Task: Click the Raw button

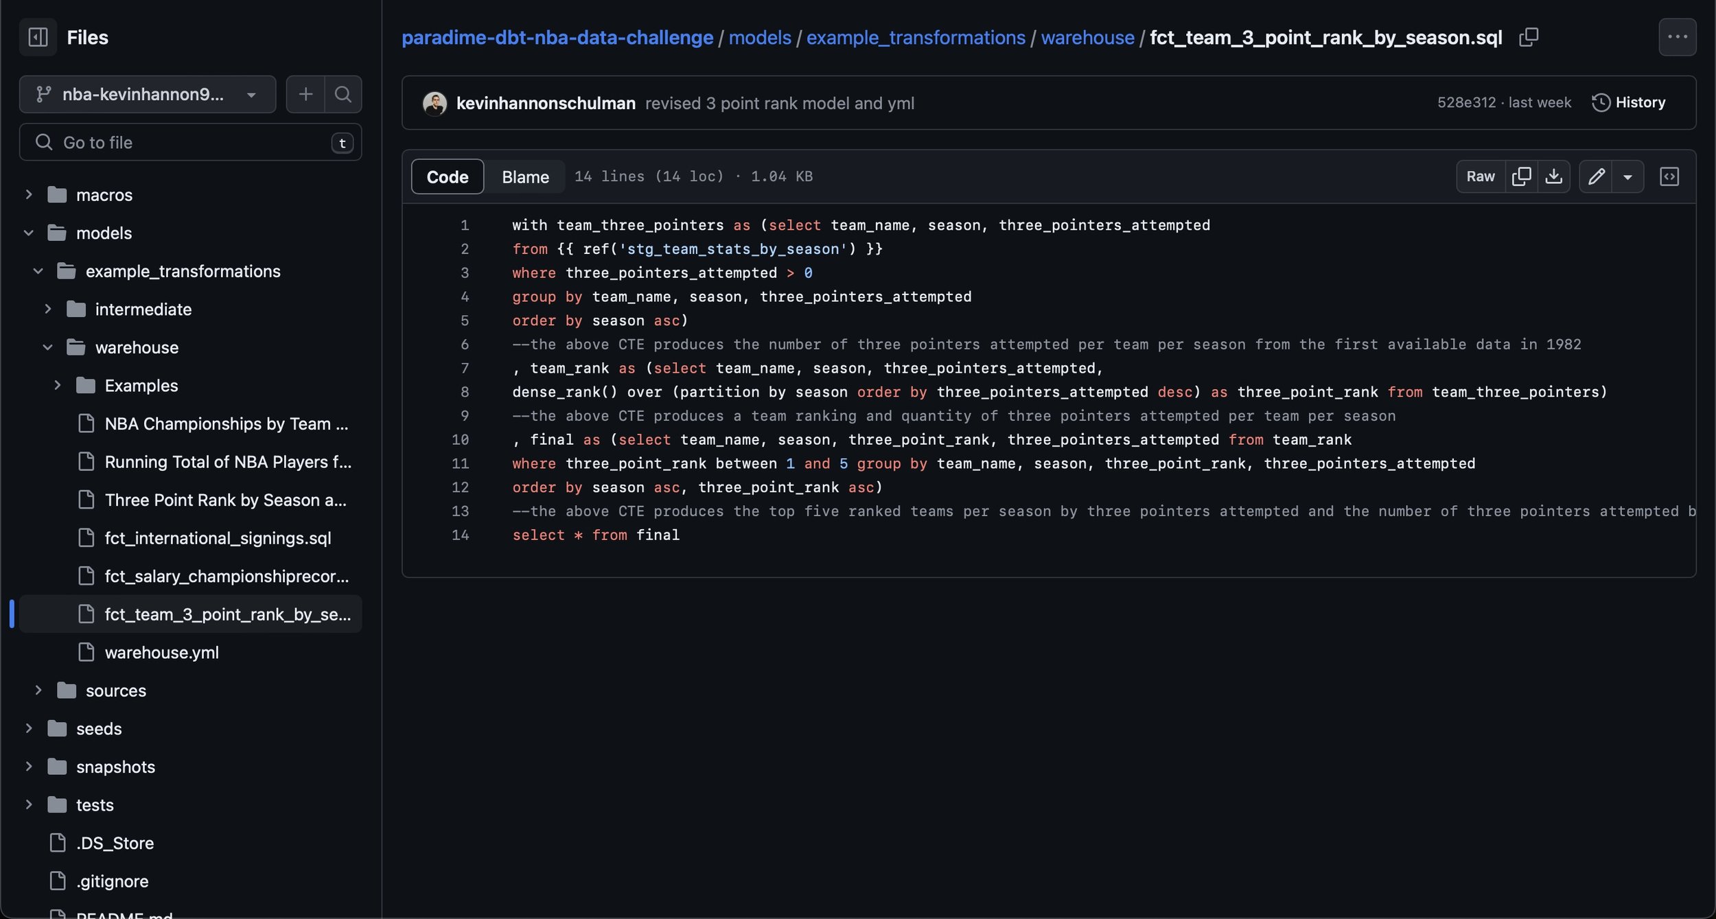Action: coord(1480,176)
